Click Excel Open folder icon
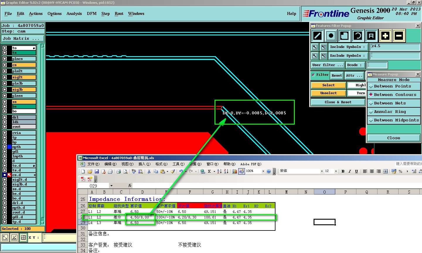 pyautogui.click(x=90, y=171)
